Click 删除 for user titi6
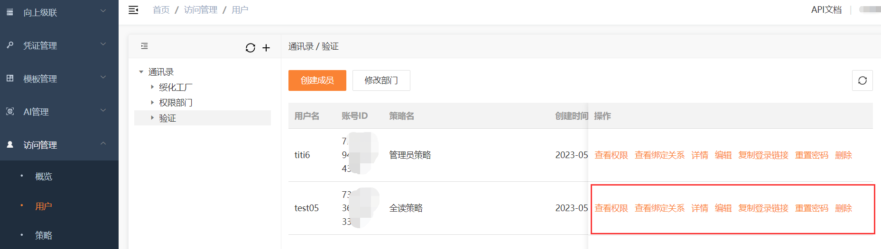Screen dimensions: 881x249 (x=844, y=155)
